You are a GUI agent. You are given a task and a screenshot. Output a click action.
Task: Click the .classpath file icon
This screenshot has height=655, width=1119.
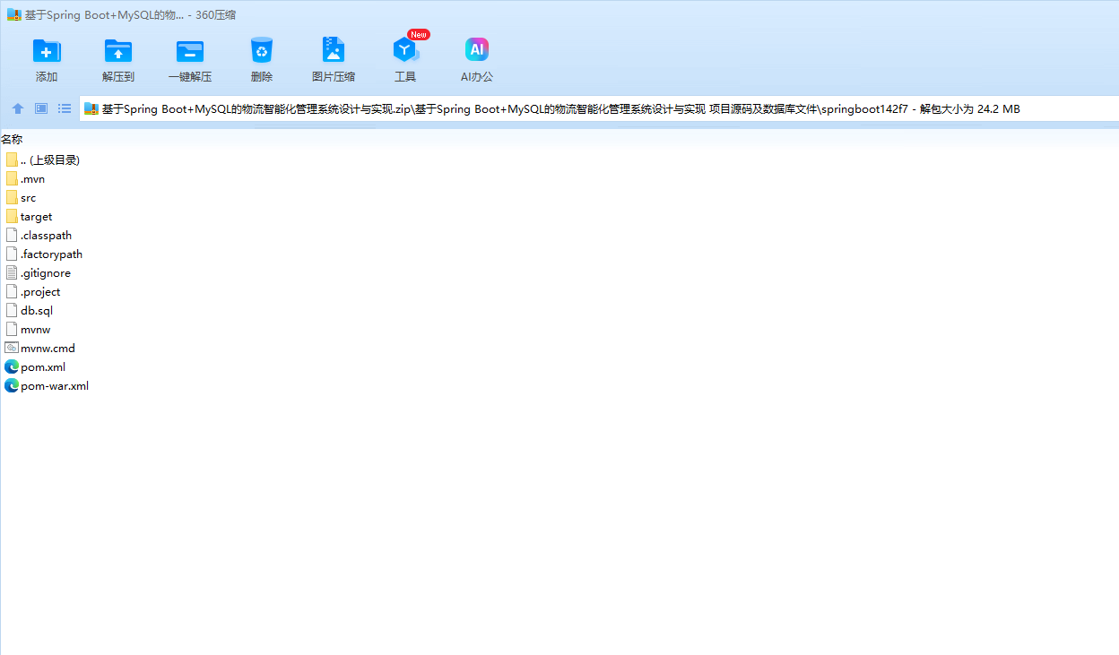coord(12,235)
